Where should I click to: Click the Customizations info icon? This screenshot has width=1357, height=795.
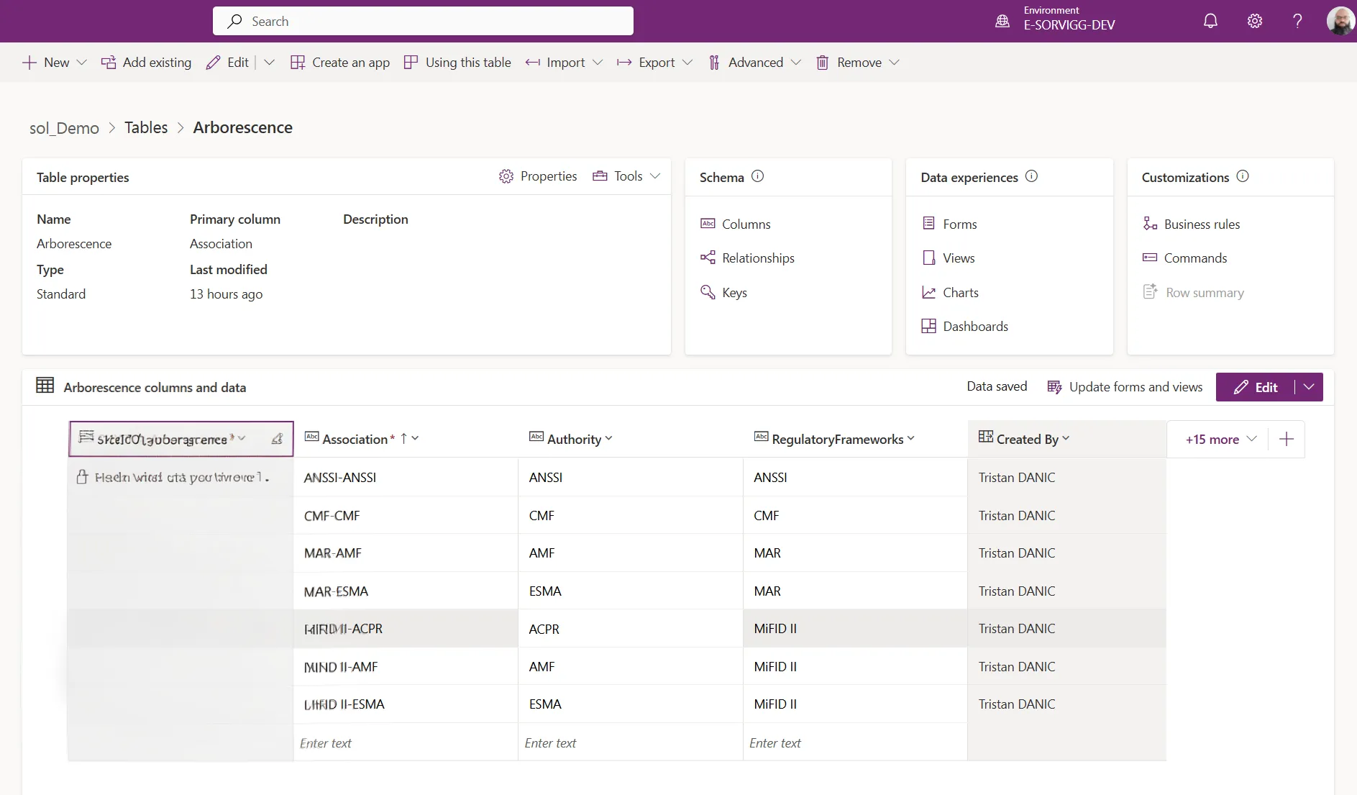pyautogui.click(x=1243, y=176)
